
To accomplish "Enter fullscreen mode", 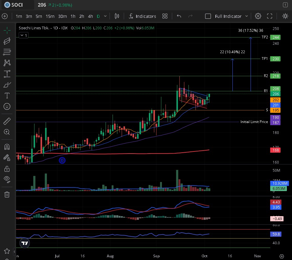I will click(270, 16).
